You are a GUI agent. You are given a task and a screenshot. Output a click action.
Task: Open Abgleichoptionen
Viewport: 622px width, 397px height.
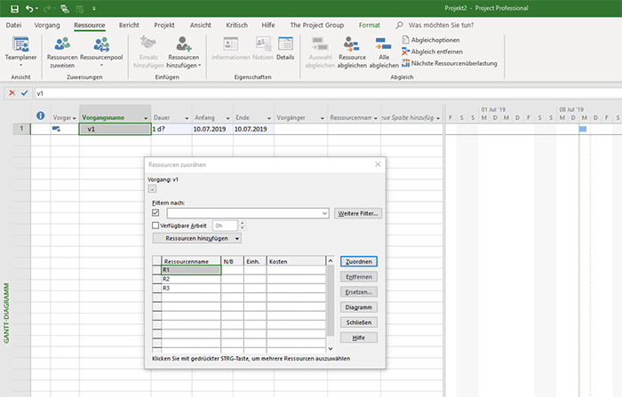(x=435, y=41)
